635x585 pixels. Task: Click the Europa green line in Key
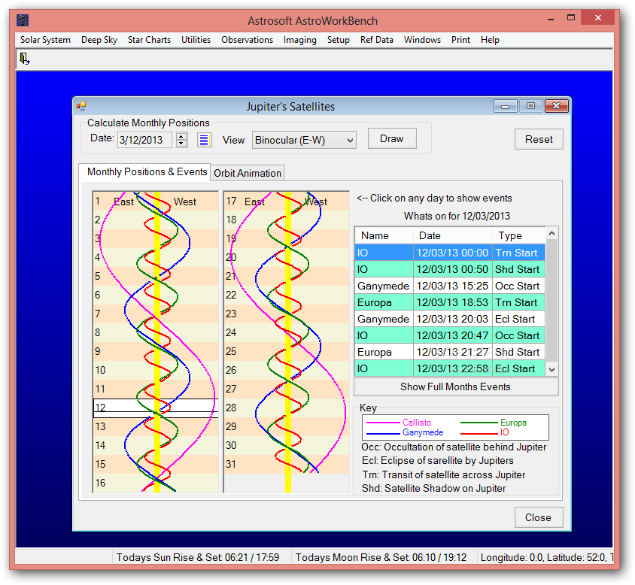[479, 423]
